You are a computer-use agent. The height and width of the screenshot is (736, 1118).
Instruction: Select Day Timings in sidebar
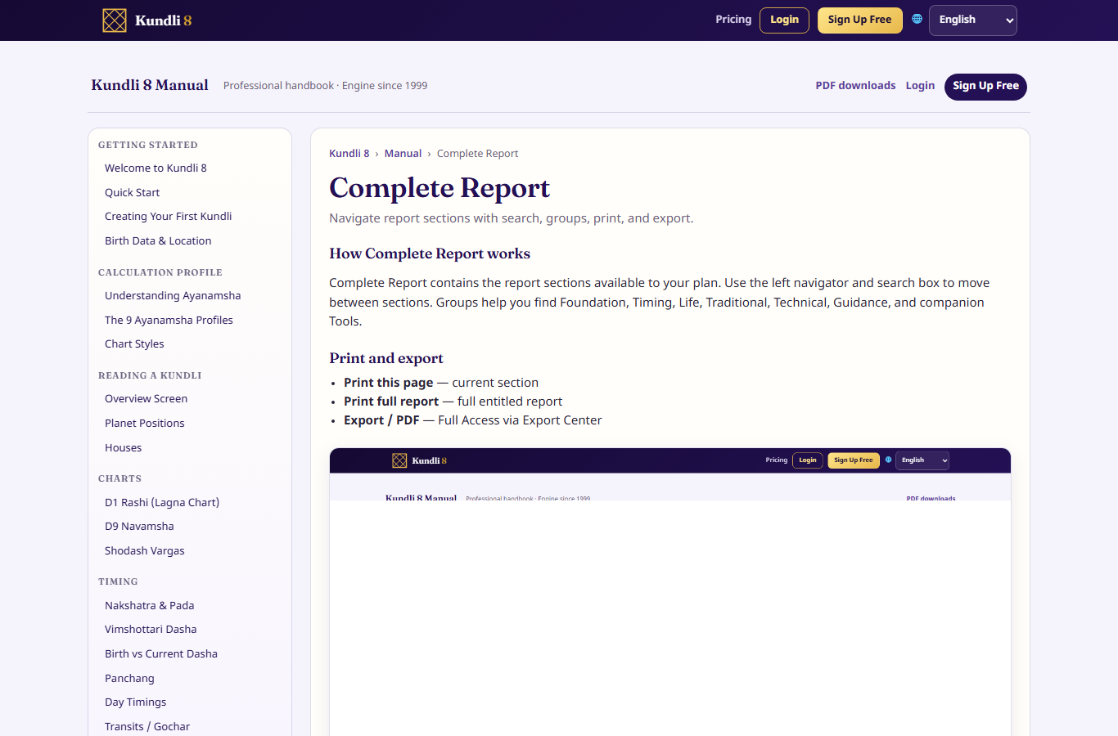[x=135, y=702]
